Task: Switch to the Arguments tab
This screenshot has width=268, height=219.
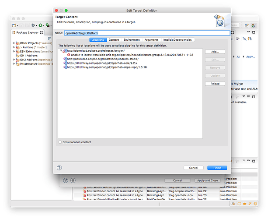Action: click(151, 40)
